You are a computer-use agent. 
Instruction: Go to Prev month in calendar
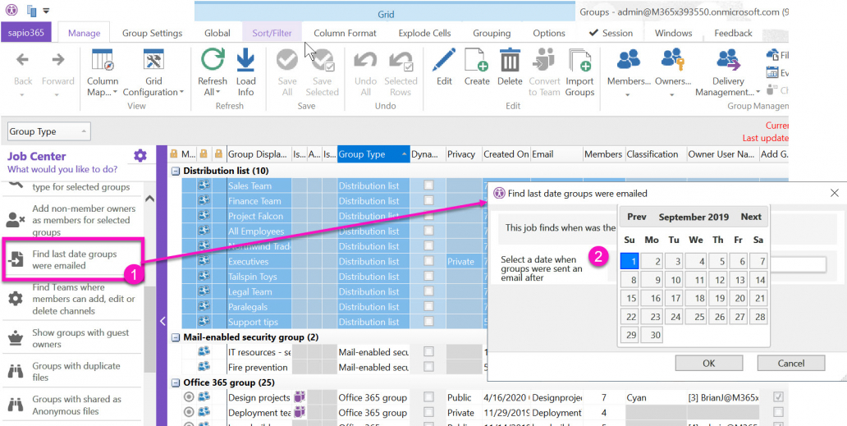click(x=637, y=217)
